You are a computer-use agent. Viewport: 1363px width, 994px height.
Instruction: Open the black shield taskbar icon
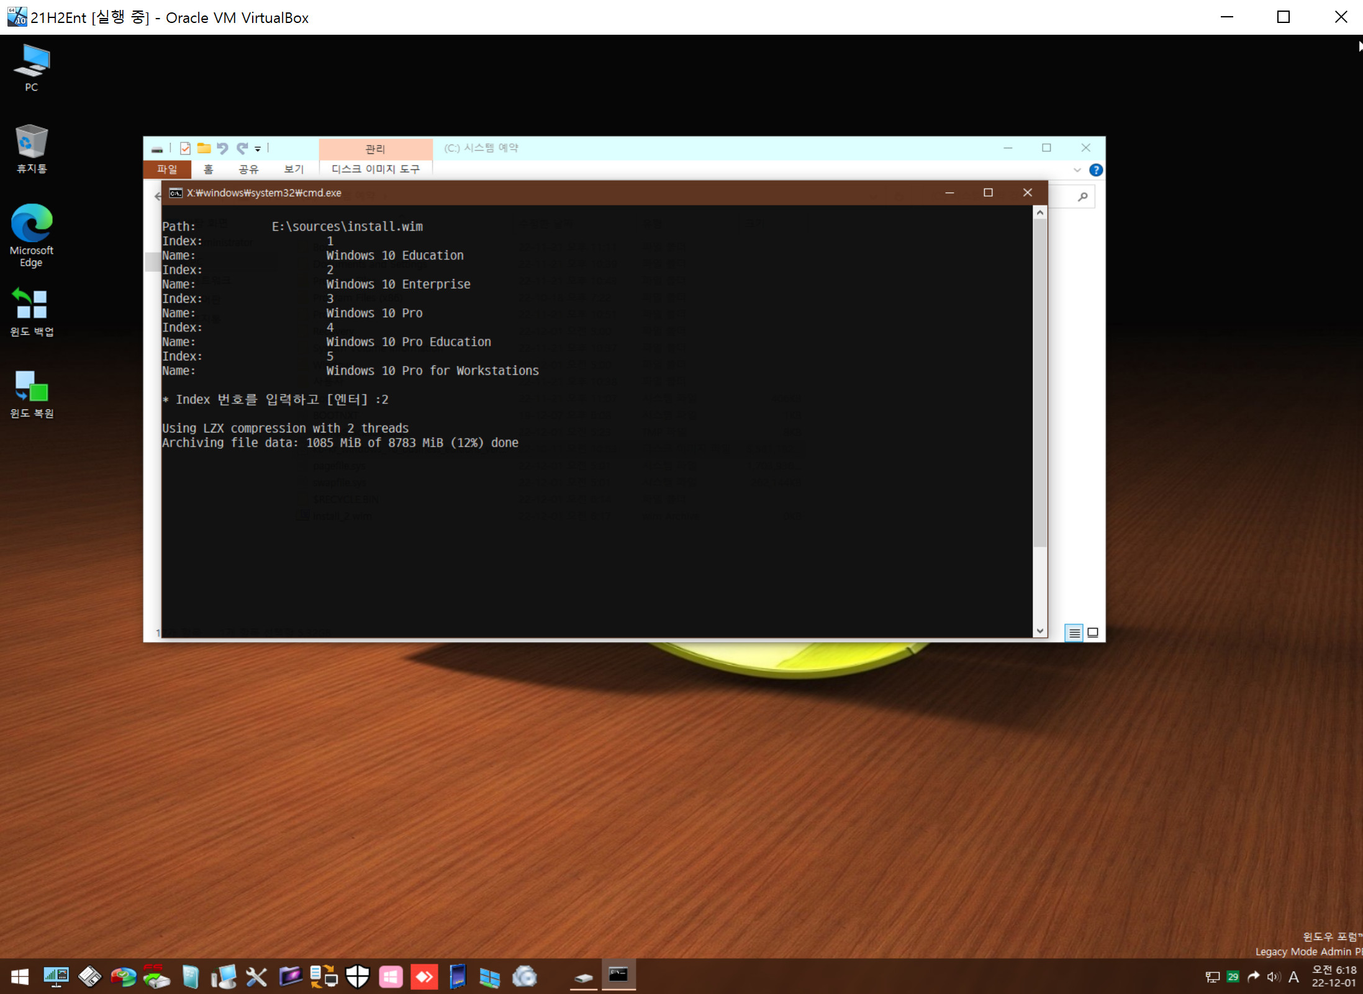tap(357, 977)
